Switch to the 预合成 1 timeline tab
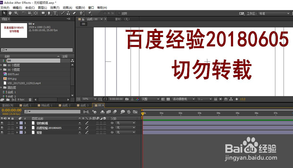This screenshot has width=293, height=168. pos(45,105)
